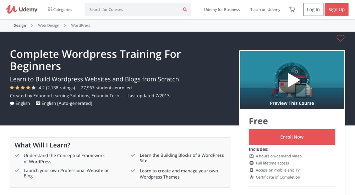Click the closed captions CC icon
355x195 pixels.
[x=38, y=103]
